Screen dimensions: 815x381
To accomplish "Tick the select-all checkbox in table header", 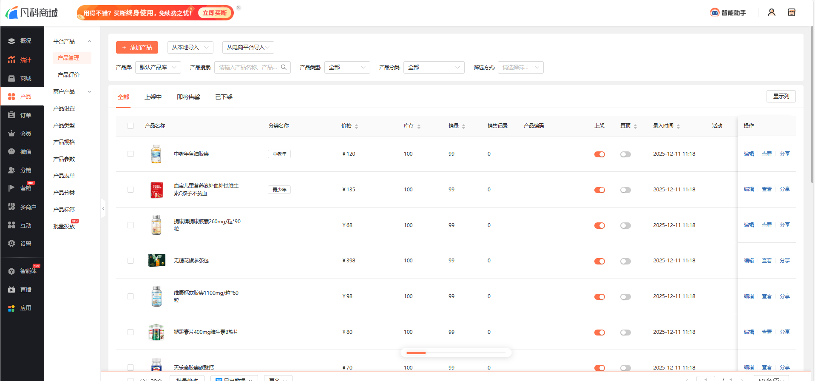I will pos(131,126).
